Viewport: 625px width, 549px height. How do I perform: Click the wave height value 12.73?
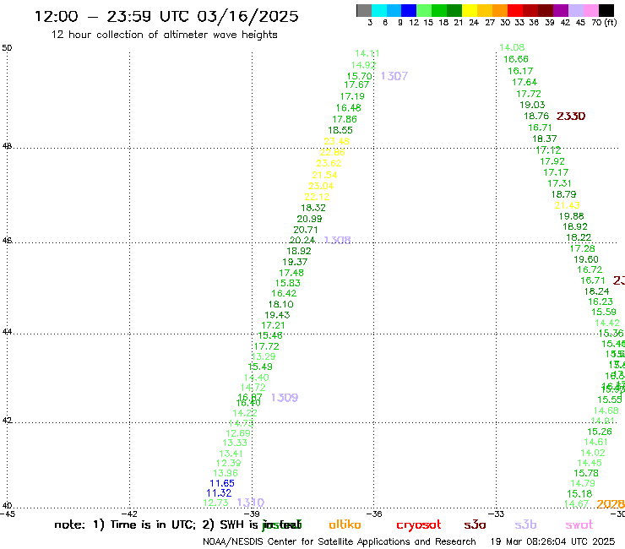click(215, 503)
